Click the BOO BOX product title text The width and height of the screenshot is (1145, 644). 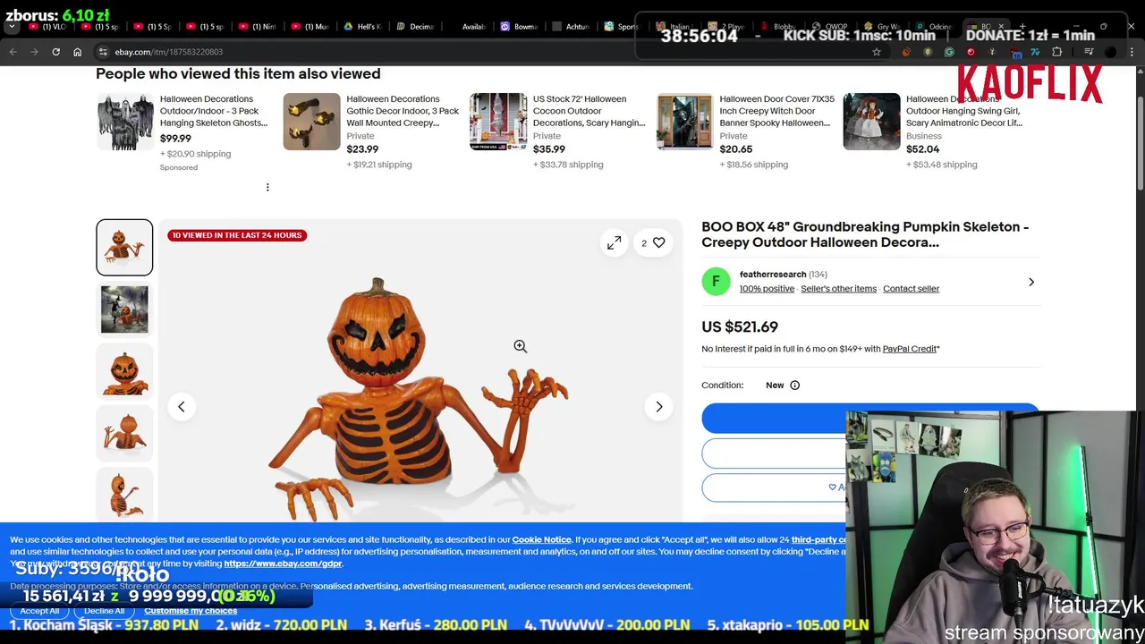click(x=865, y=234)
